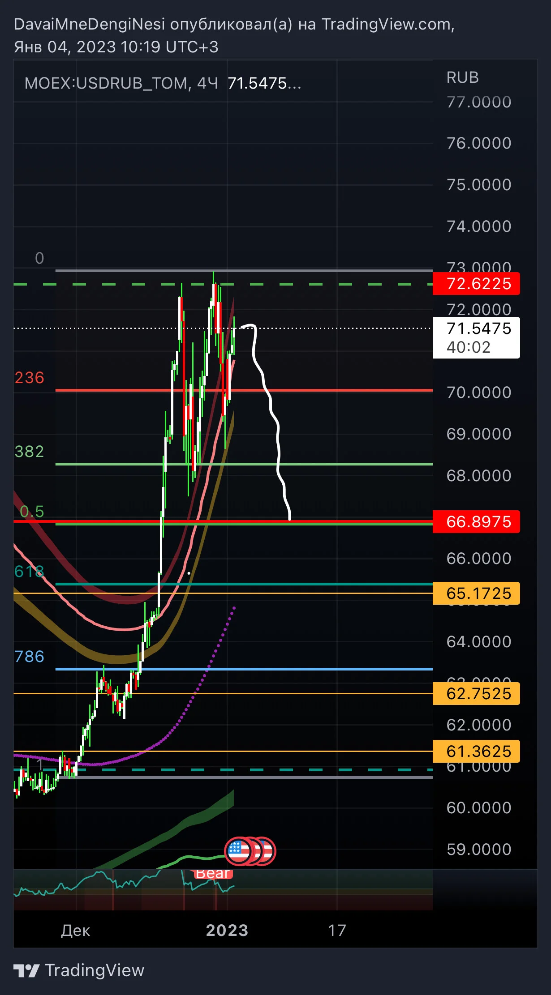Screen dimensions: 551x995
Task: Select the red 66.8975 price tag
Action: tap(476, 522)
